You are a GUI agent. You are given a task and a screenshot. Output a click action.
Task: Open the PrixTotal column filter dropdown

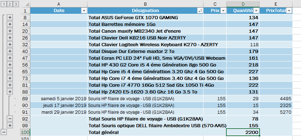[289, 11]
